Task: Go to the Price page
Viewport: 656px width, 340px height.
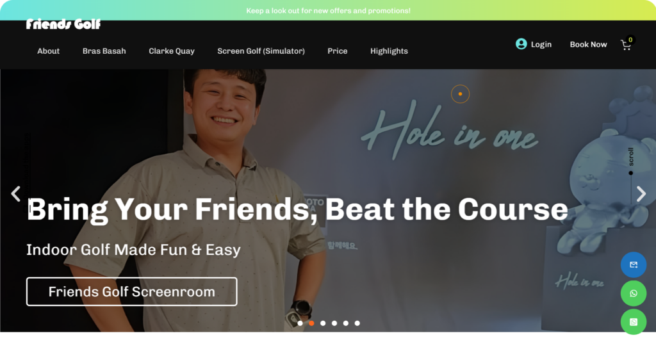Action: [337, 51]
